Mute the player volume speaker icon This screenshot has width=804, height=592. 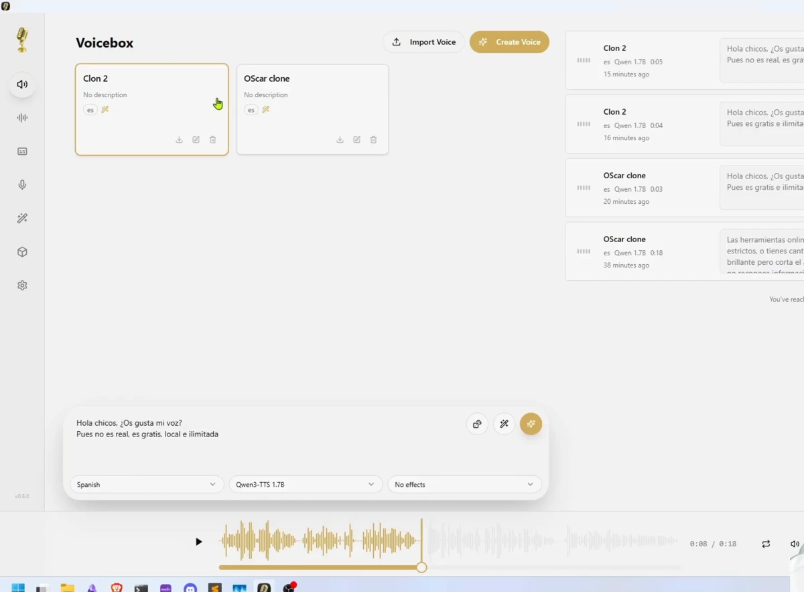[x=795, y=544]
